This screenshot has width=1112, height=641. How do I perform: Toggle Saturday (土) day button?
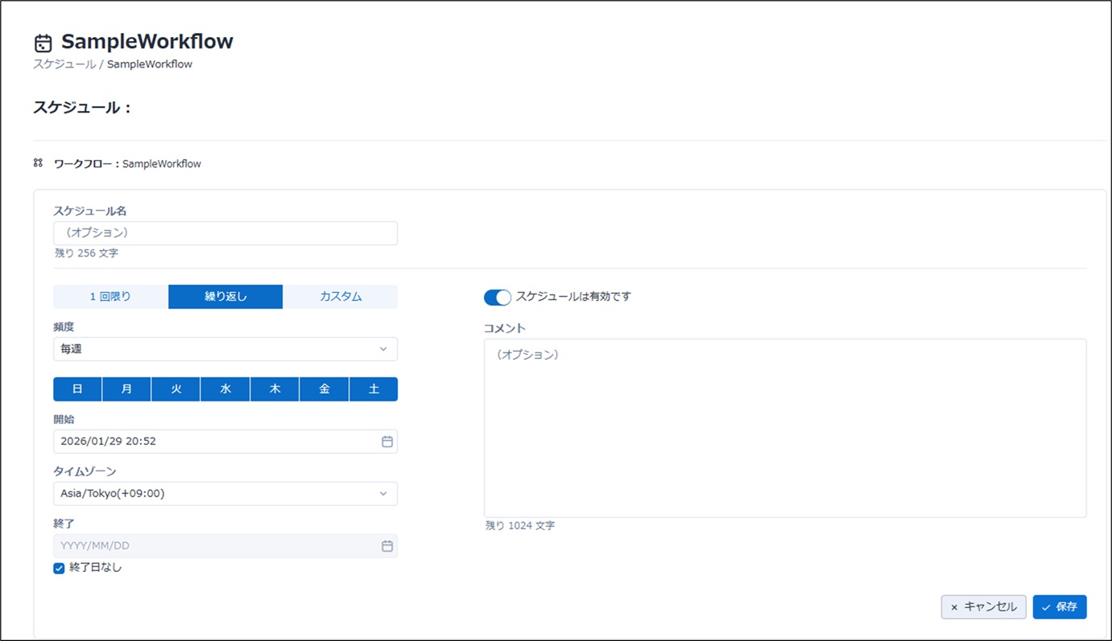coord(374,389)
